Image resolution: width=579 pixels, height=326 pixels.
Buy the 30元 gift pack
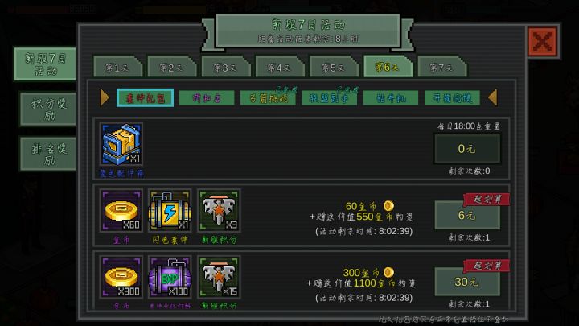coord(467,282)
